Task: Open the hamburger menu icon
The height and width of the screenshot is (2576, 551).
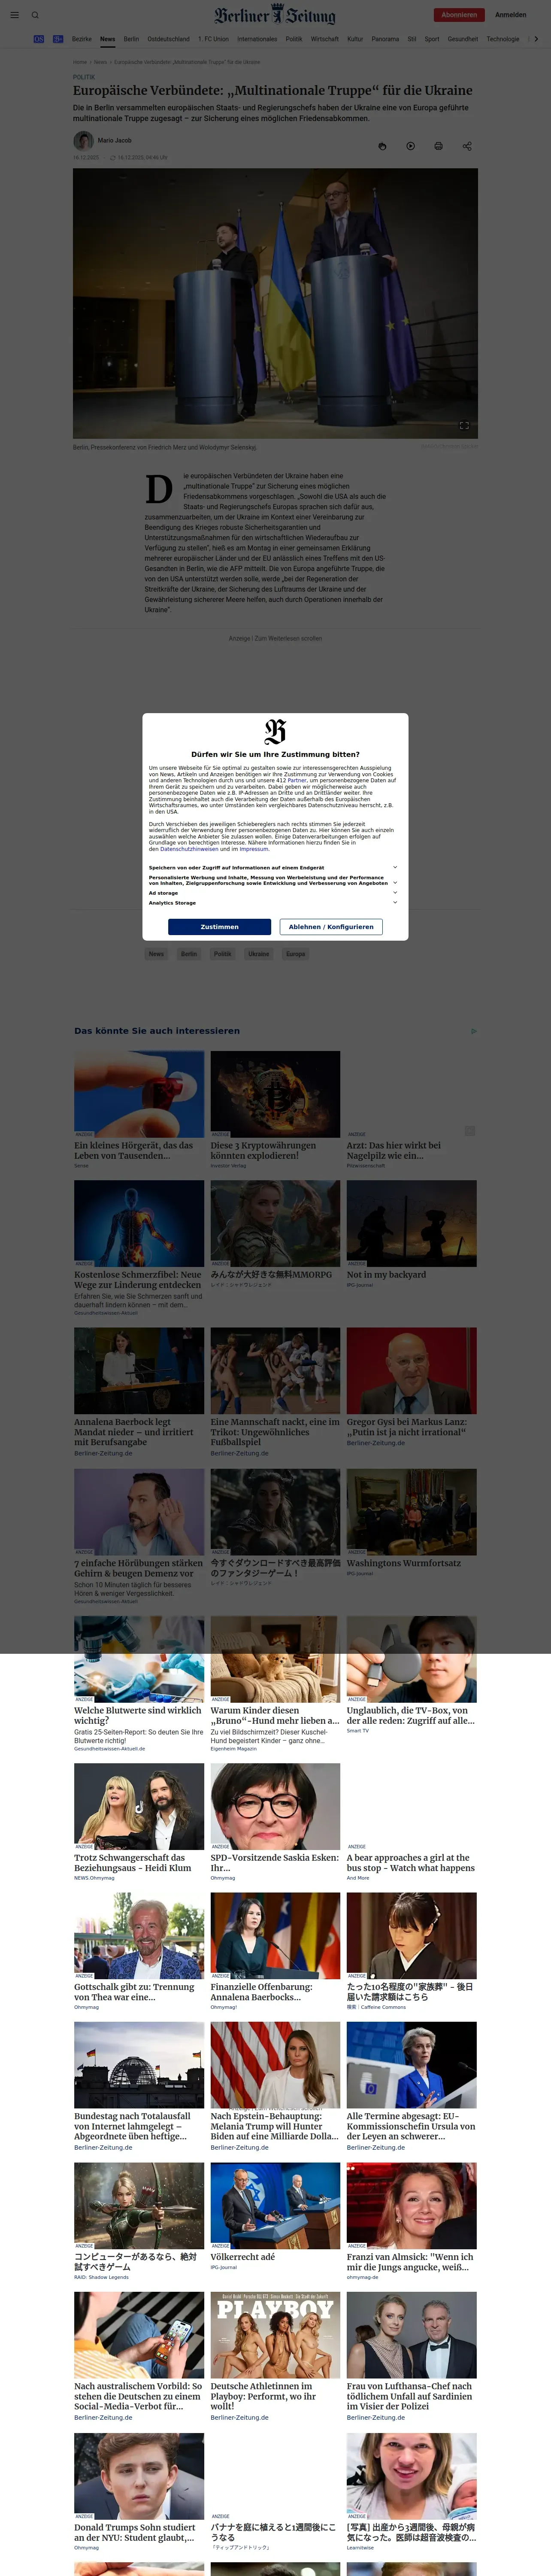Action: 14,15
